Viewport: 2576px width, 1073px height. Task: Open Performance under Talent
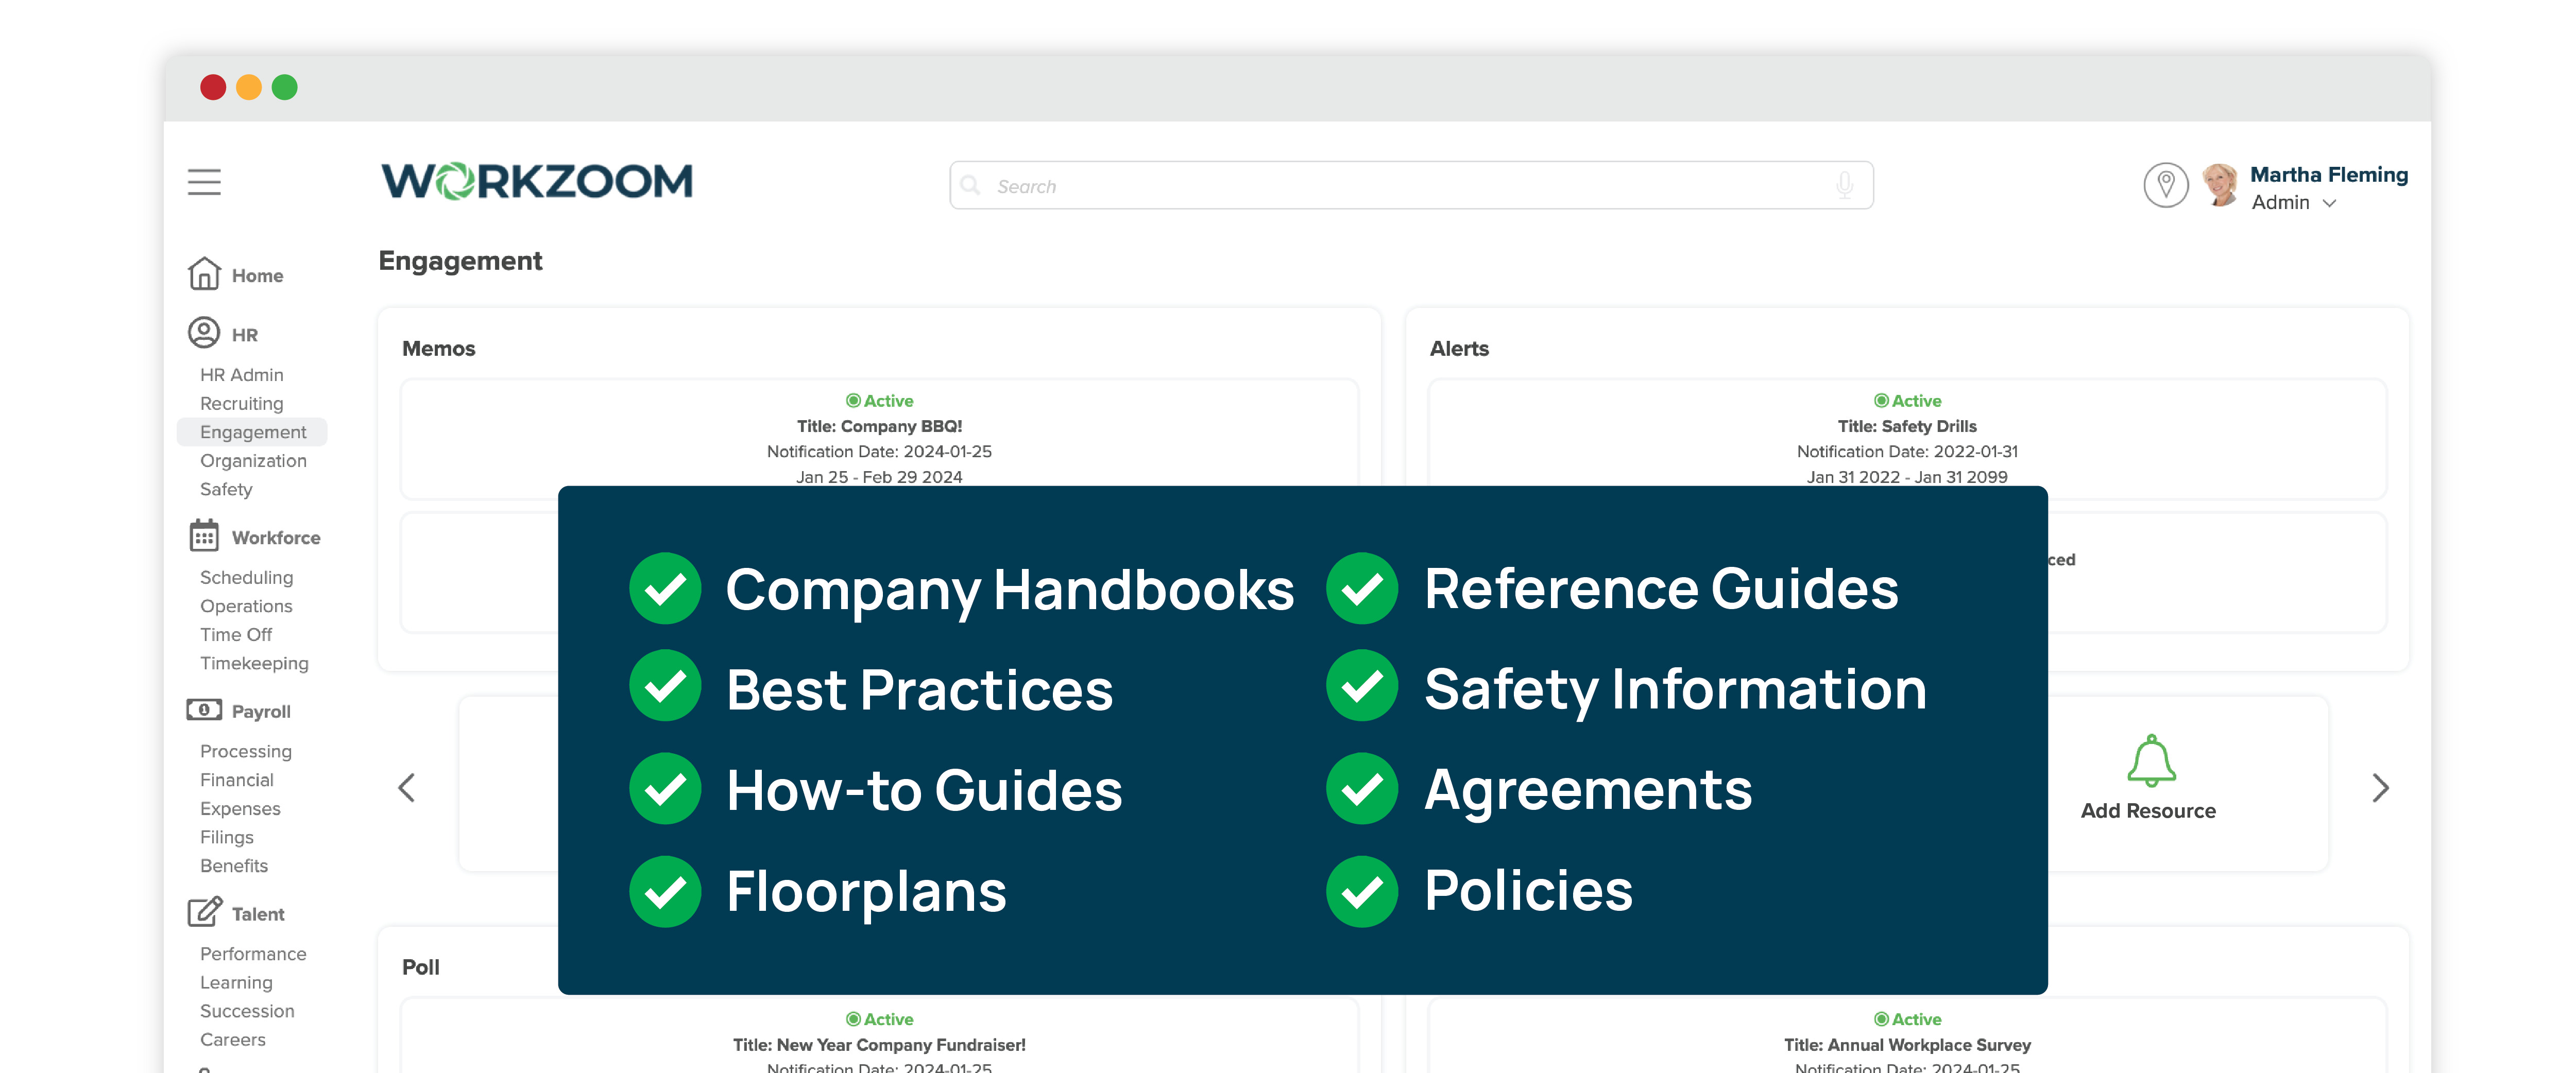coord(253,954)
